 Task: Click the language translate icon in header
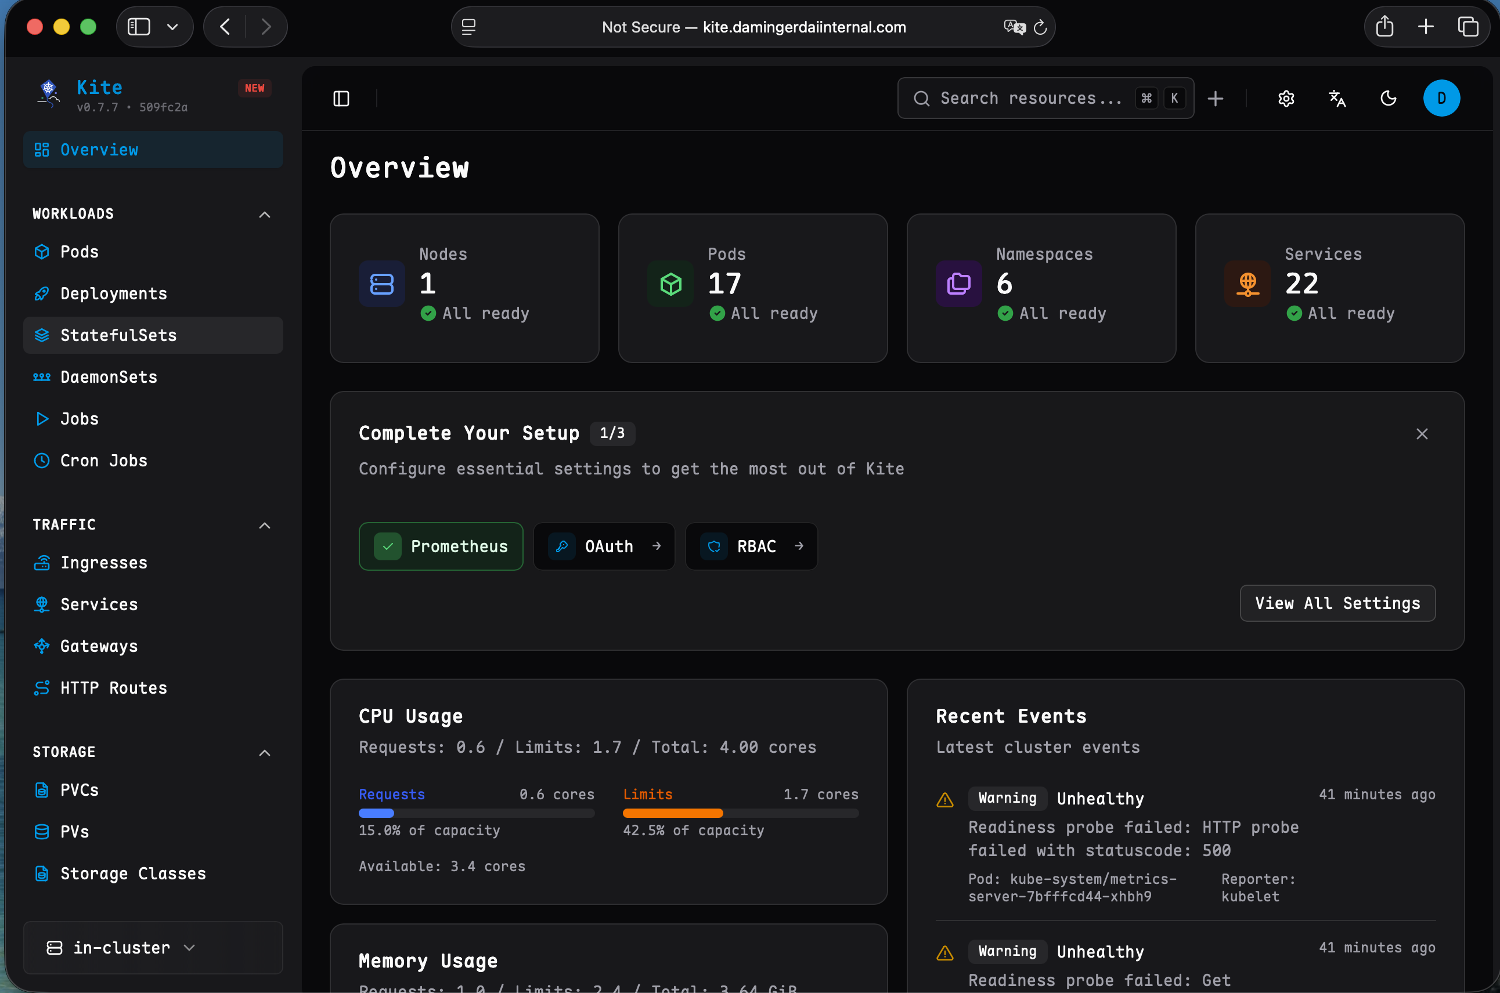coord(1337,98)
